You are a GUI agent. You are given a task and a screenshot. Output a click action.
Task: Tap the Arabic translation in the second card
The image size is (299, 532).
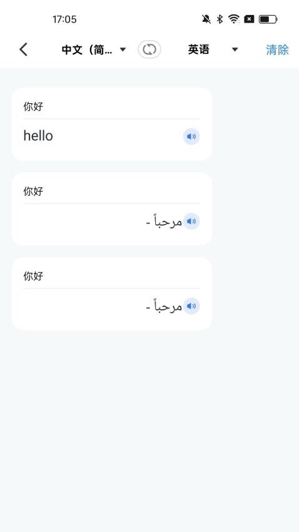(164, 222)
